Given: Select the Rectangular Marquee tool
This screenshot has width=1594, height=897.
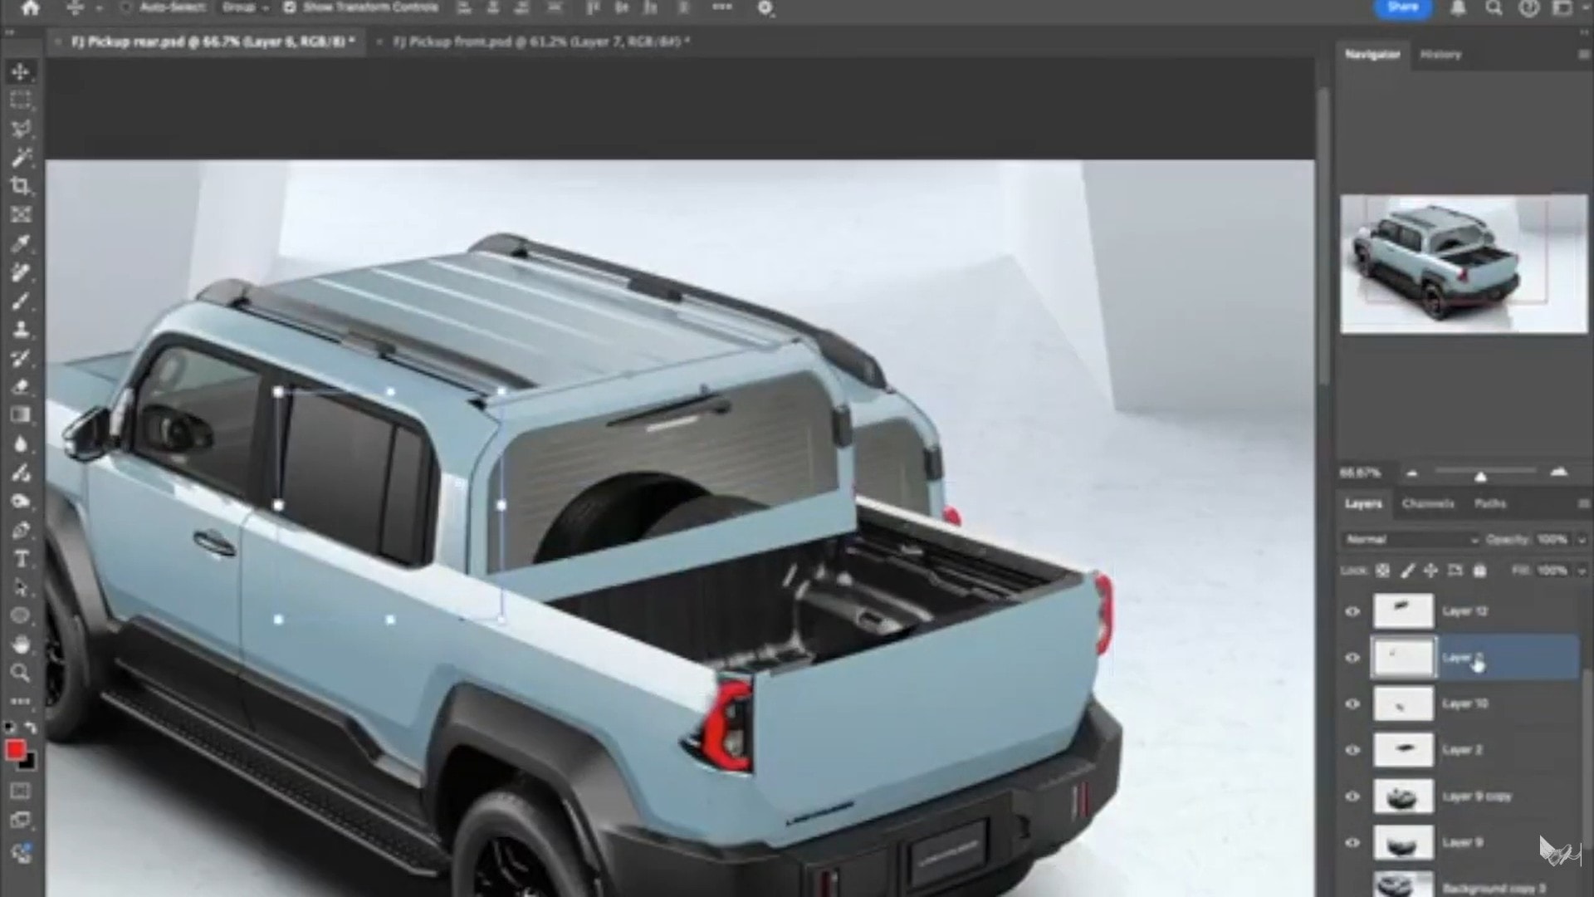Looking at the screenshot, I should click(21, 100).
